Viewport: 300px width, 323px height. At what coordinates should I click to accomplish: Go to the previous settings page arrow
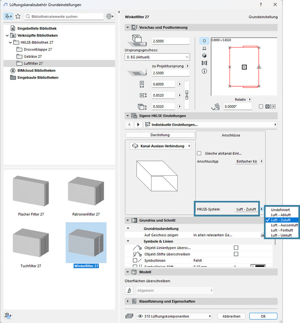tap(129, 125)
